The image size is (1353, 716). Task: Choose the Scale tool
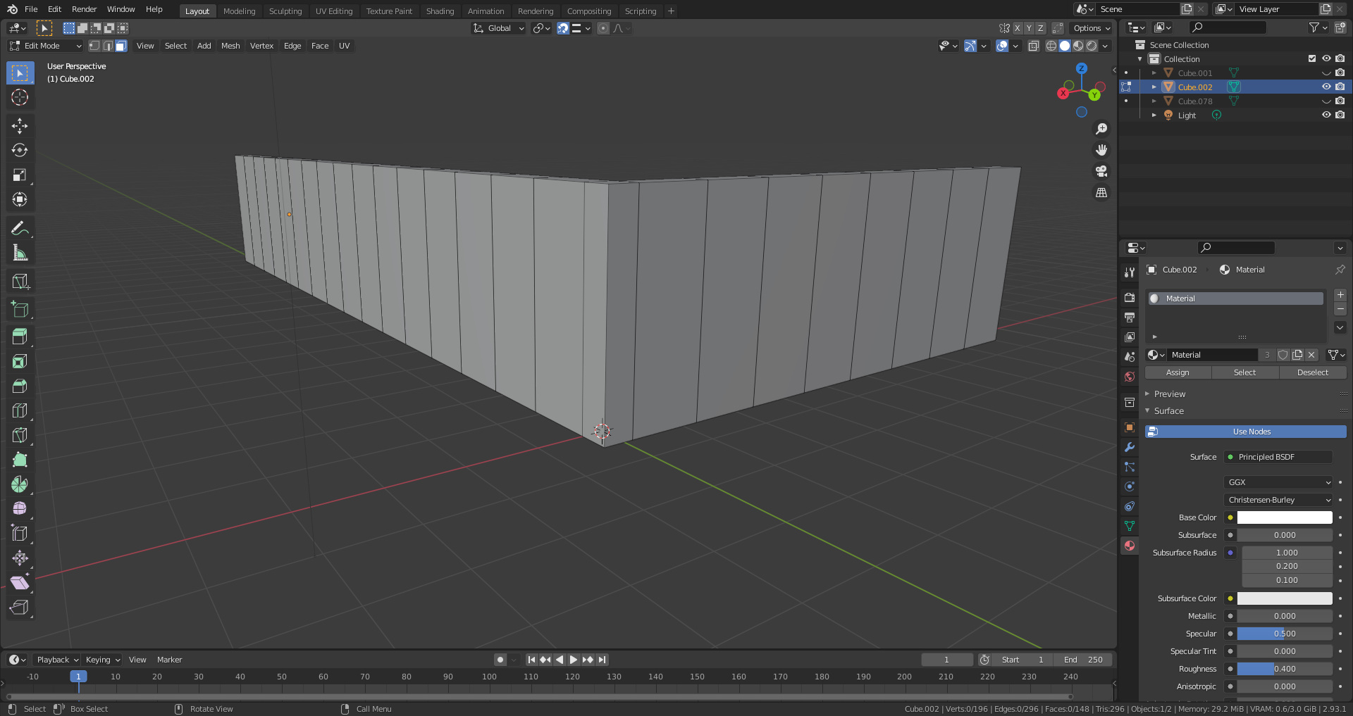[20, 175]
